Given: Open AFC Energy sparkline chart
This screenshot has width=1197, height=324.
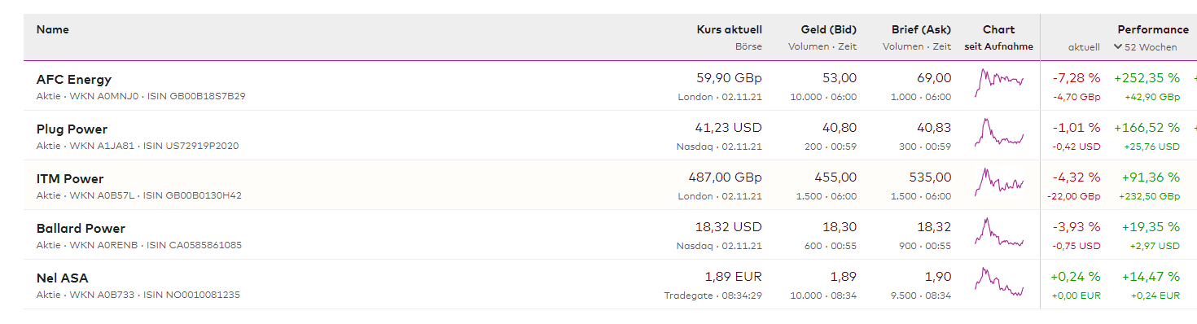Looking at the screenshot, I should [x=999, y=81].
